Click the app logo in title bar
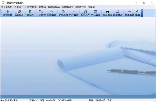The height and width of the screenshot is (102, 156). [x=3, y=3]
